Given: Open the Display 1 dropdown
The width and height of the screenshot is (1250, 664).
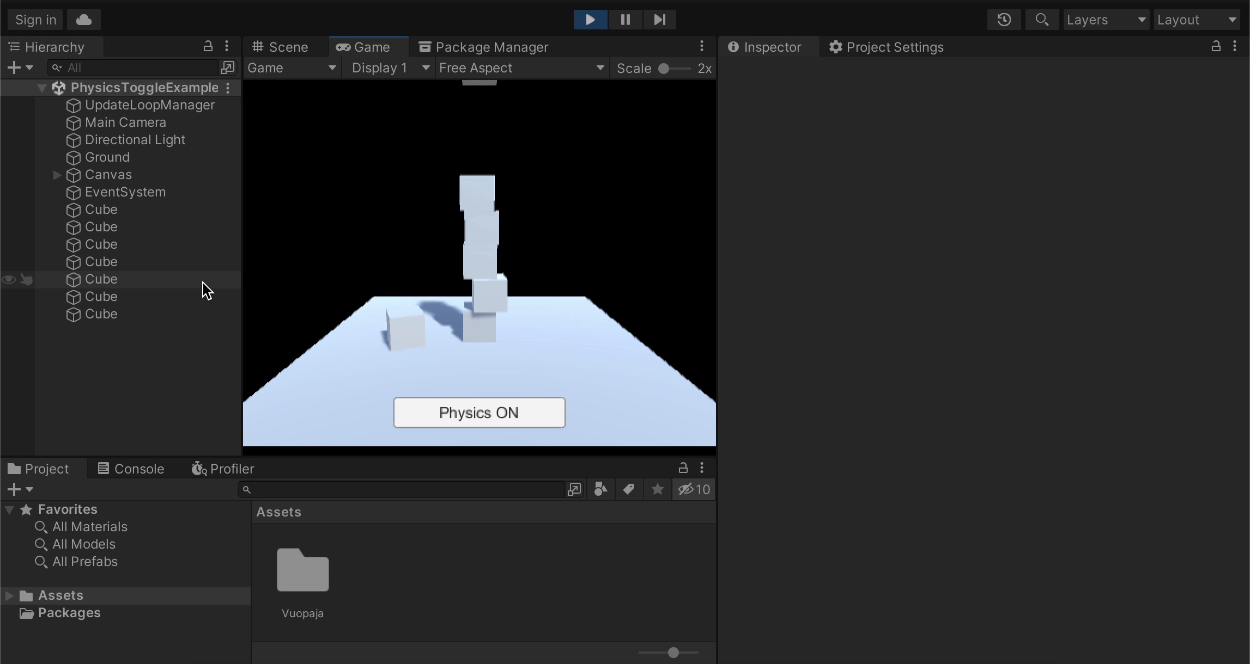Looking at the screenshot, I should pyautogui.click(x=390, y=68).
